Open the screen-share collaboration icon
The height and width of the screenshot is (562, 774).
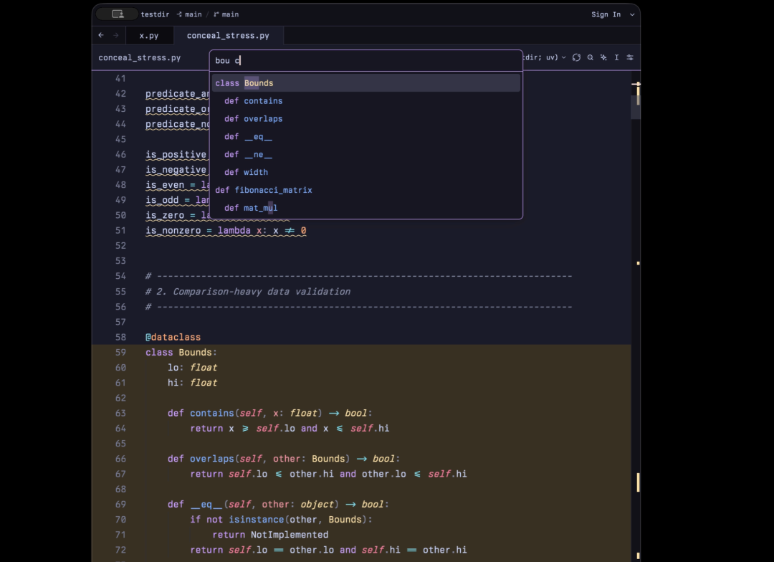118,14
